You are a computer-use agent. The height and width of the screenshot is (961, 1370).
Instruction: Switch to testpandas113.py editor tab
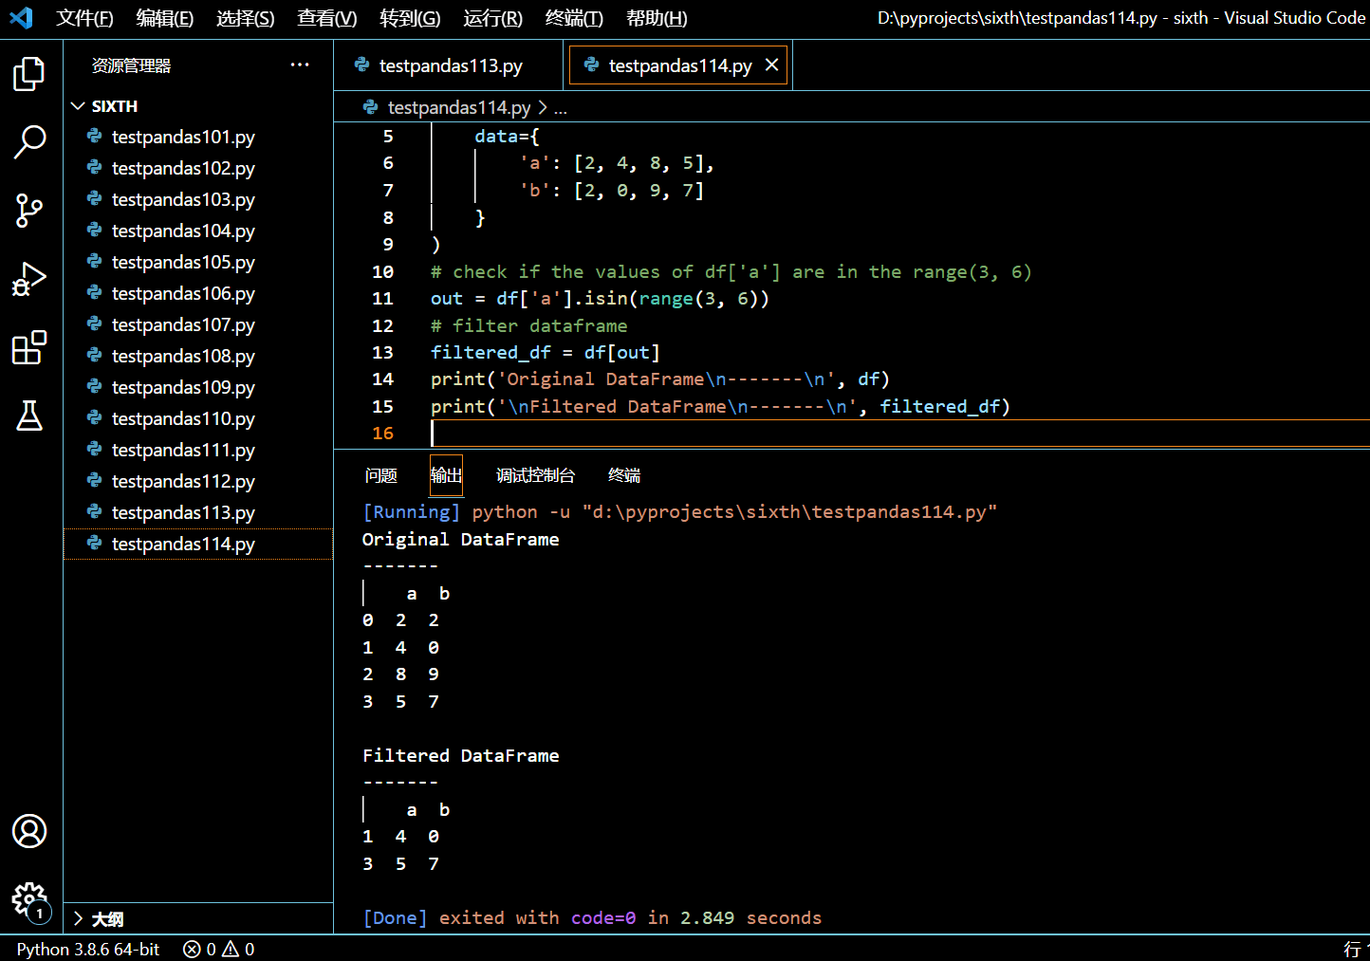click(x=448, y=65)
